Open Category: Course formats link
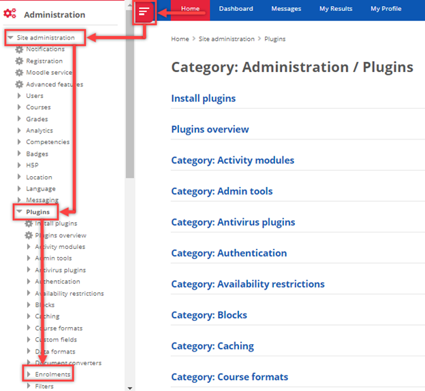 tap(230, 377)
